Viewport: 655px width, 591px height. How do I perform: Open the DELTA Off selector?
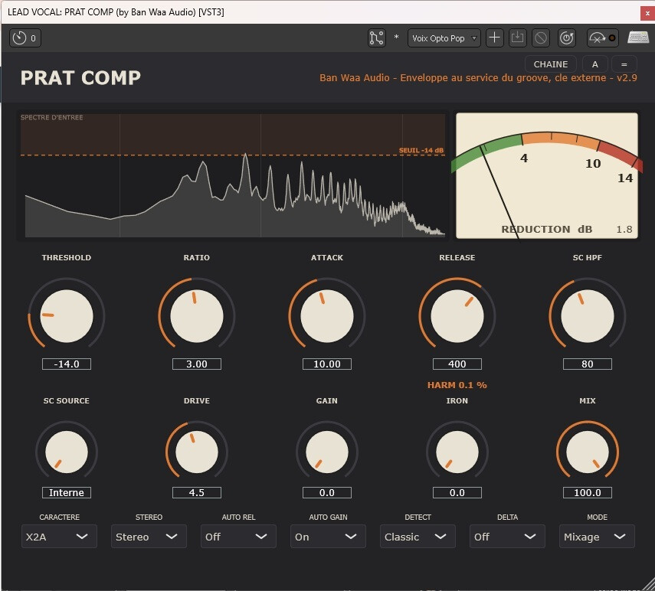[507, 537]
